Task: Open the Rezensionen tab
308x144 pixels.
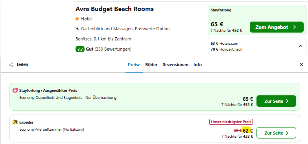Action: pos(175,65)
